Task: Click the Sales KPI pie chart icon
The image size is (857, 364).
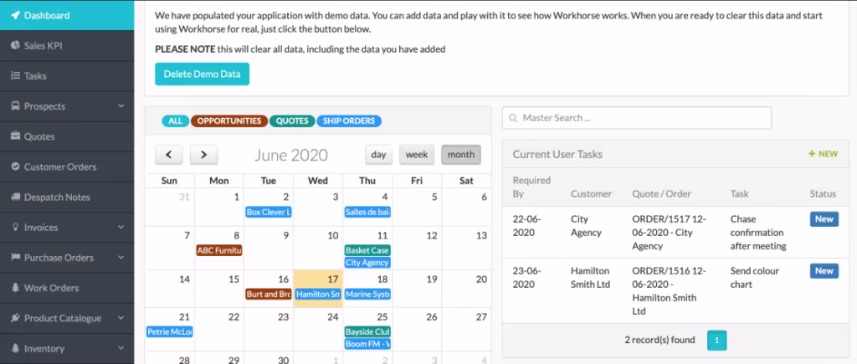Action: click(x=15, y=46)
